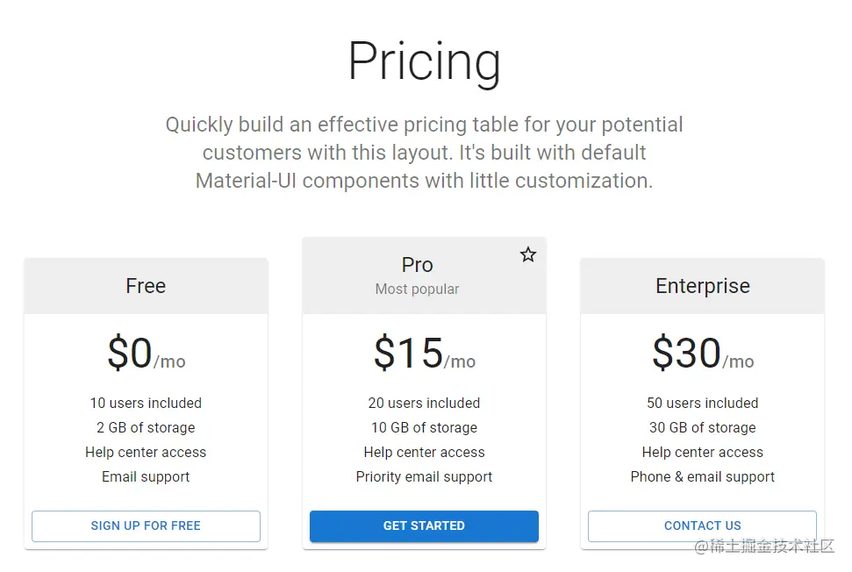Click the Phone & email support feature
852x572 pixels.
coord(703,477)
